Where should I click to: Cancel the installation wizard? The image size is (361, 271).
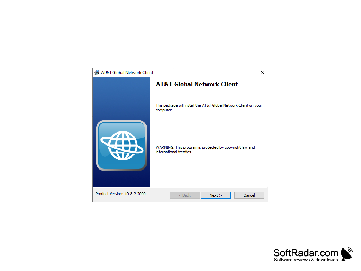tap(249, 195)
